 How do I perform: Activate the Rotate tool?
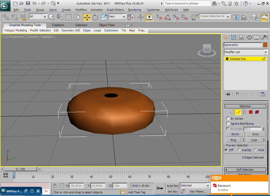pyautogui.click(x=95, y=17)
